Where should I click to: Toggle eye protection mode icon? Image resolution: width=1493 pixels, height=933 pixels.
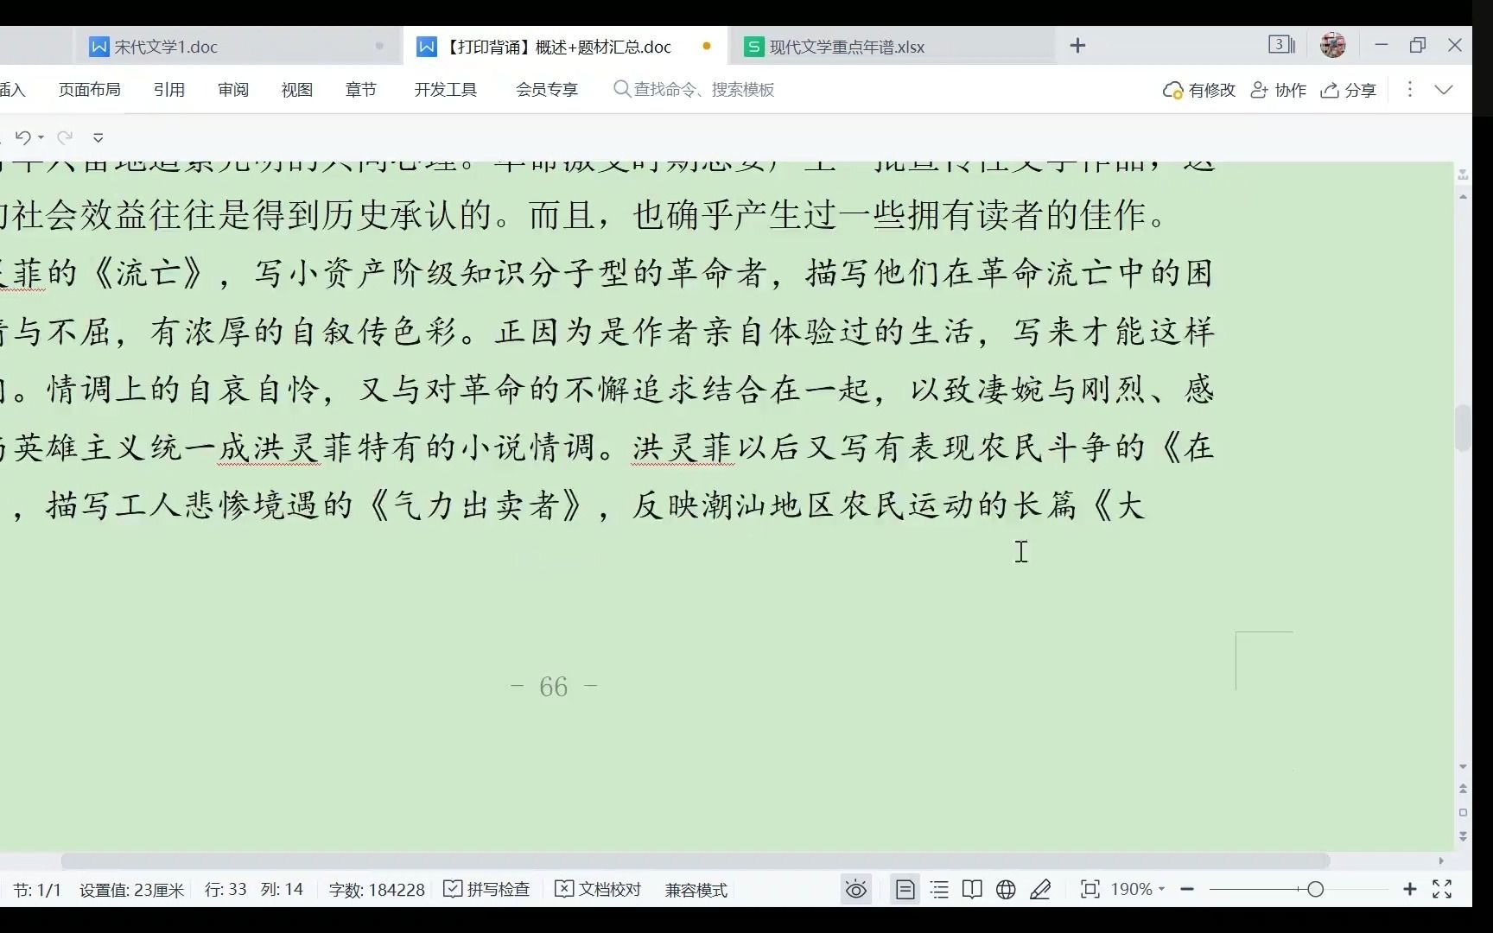(855, 889)
